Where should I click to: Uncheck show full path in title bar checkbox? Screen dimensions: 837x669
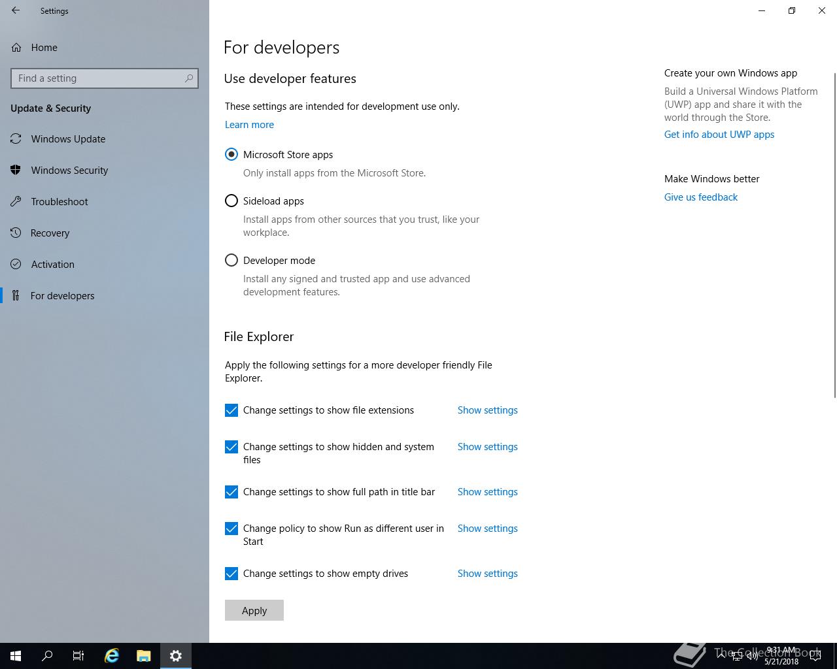click(x=231, y=492)
